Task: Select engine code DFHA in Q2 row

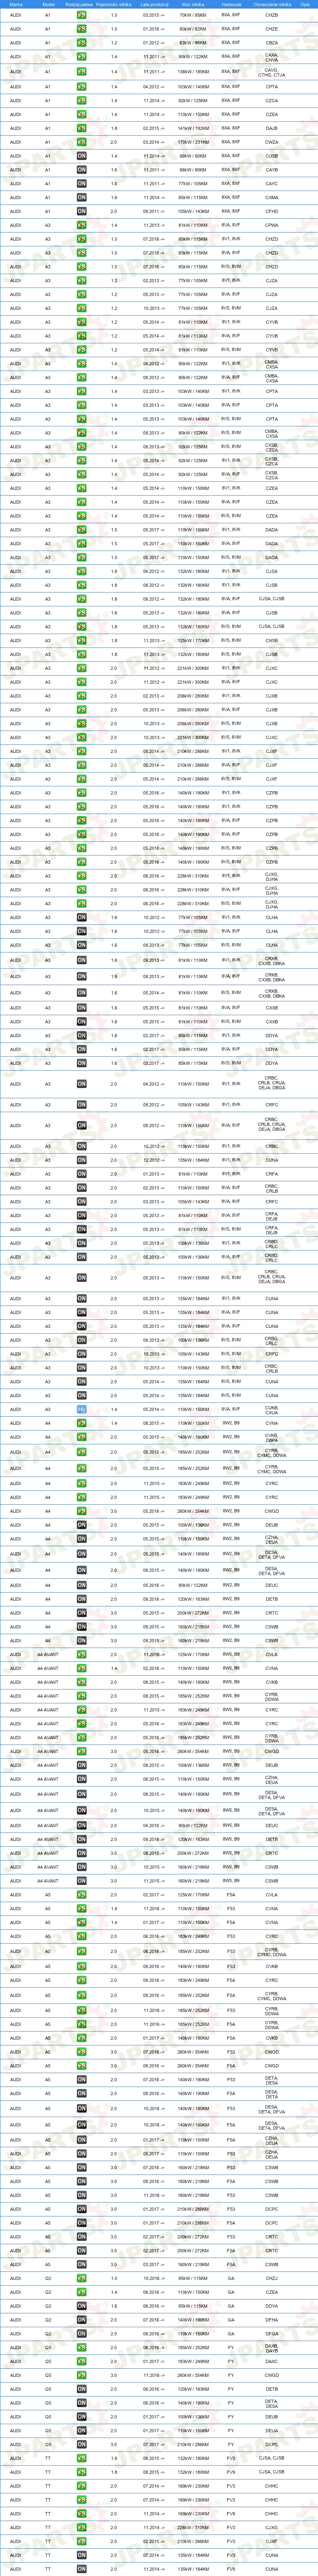Action: (272, 2320)
